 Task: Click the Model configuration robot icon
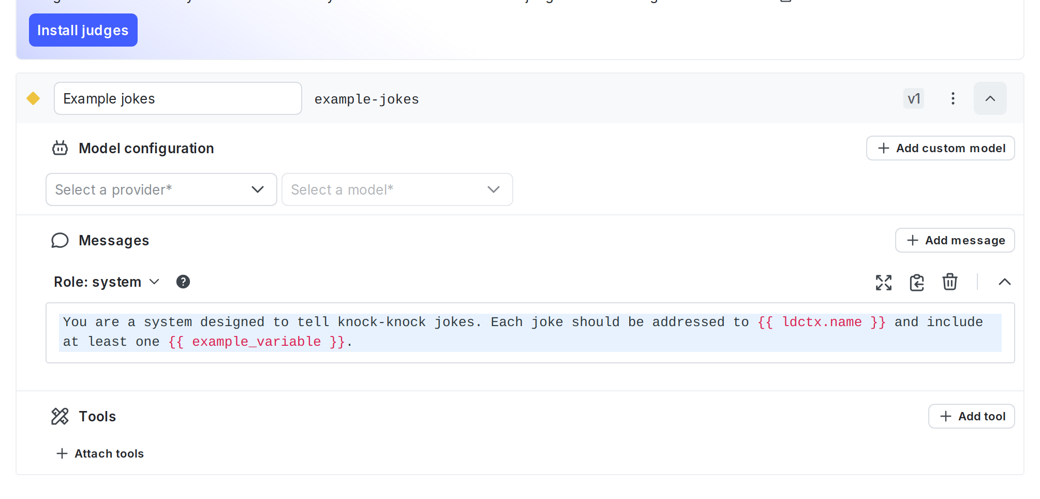[x=60, y=148]
